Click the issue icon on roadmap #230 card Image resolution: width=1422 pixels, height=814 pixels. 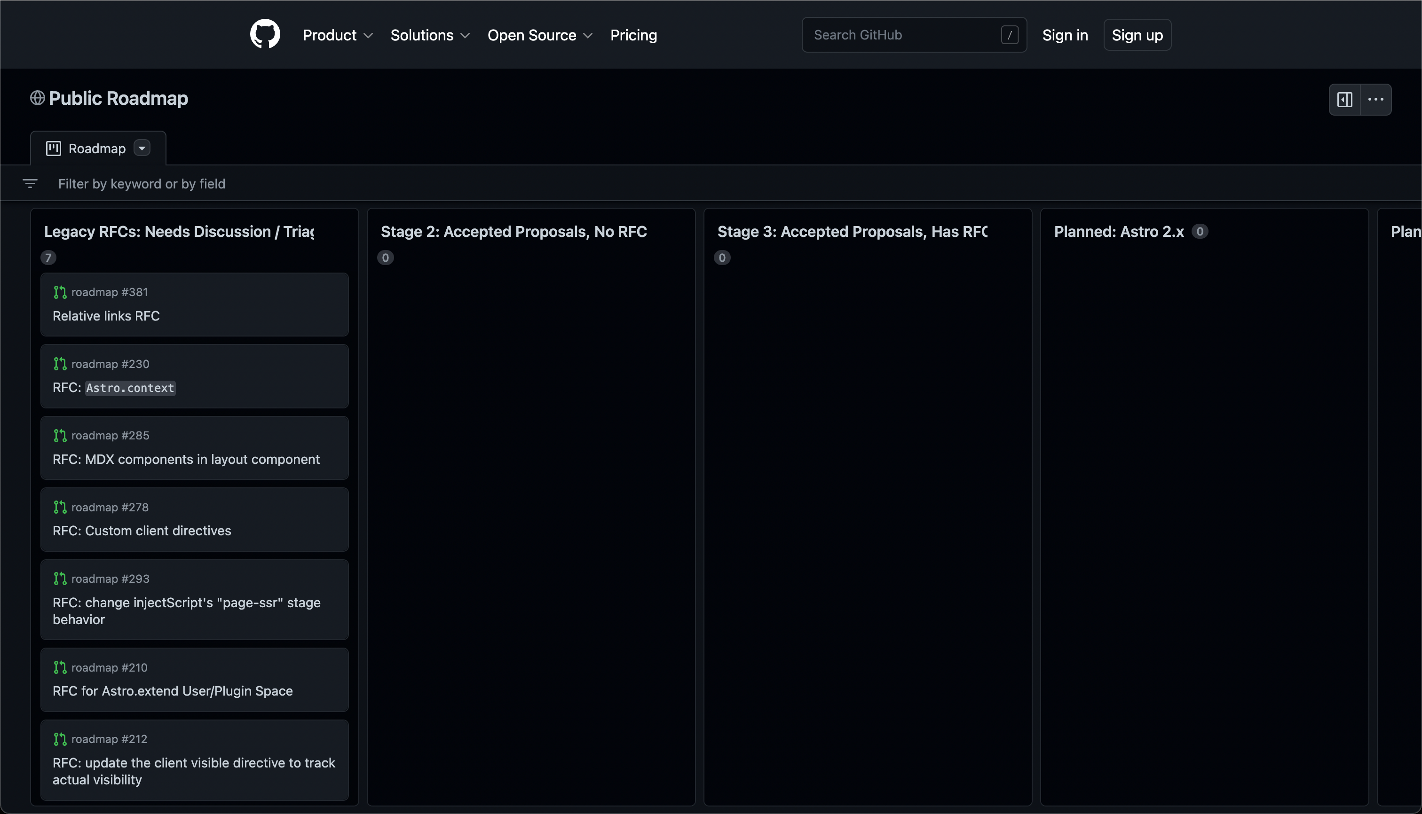[60, 363]
